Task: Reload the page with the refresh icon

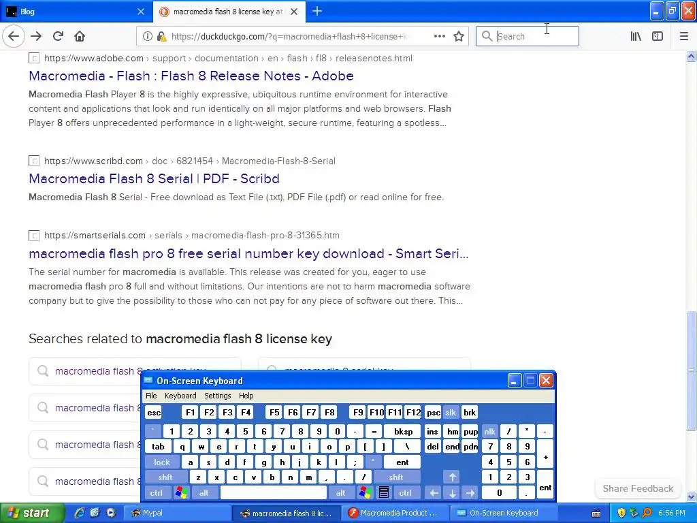Action: pyautogui.click(x=58, y=36)
